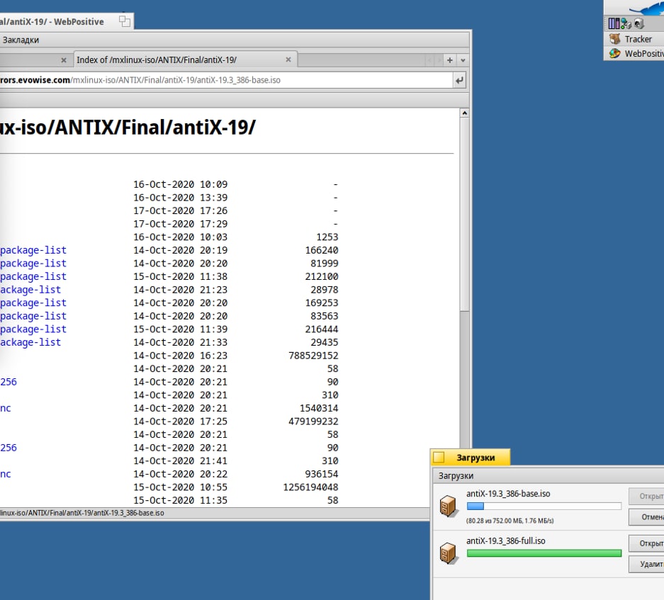Viewport: 664px width, 600px height.
Task: Open the network status icon in Deskbar tray
Action: click(626, 23)
